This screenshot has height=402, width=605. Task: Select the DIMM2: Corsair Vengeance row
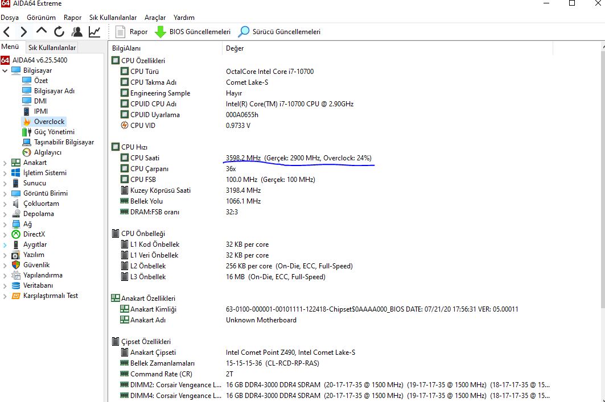[x=175, y=384]
